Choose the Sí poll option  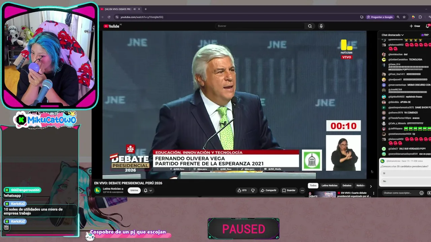pos(405,173)
